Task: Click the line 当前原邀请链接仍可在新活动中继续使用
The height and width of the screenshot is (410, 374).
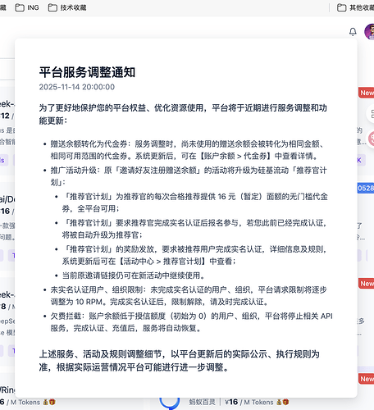Action: pos(134,276)
